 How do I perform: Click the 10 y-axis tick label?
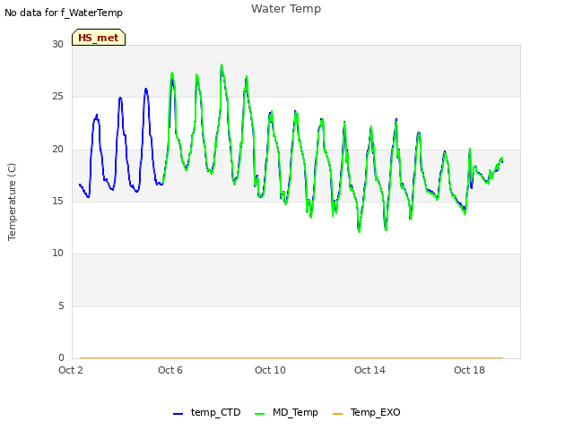pos(57,253)
